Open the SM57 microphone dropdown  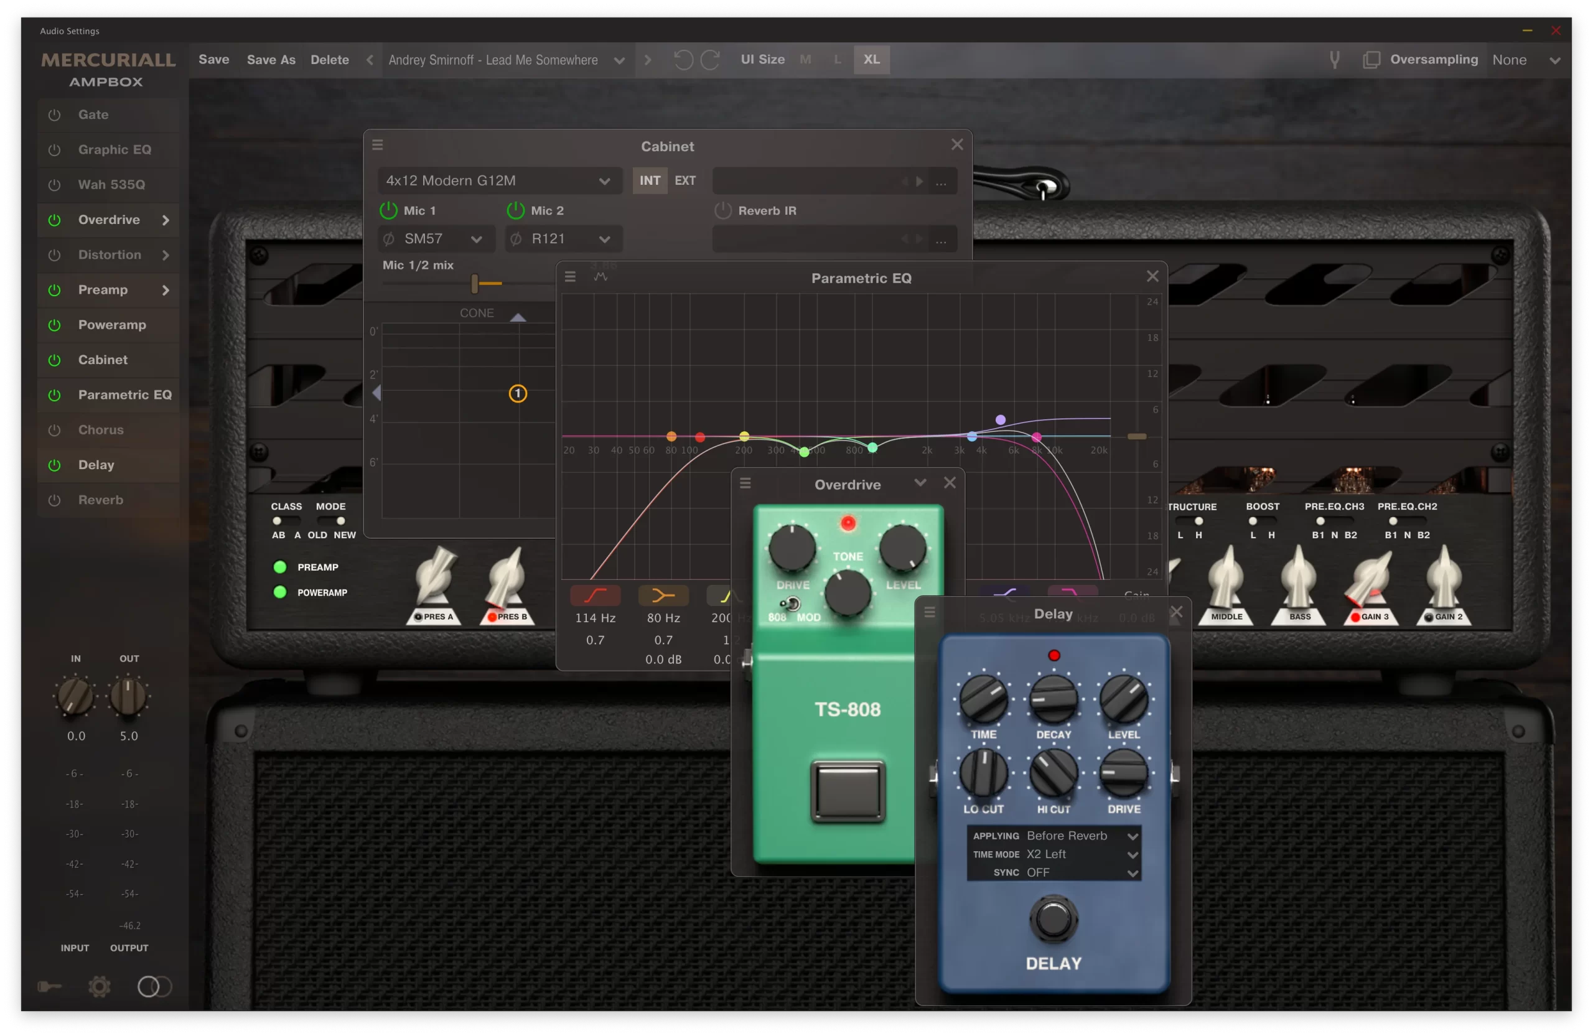point(437,239)
